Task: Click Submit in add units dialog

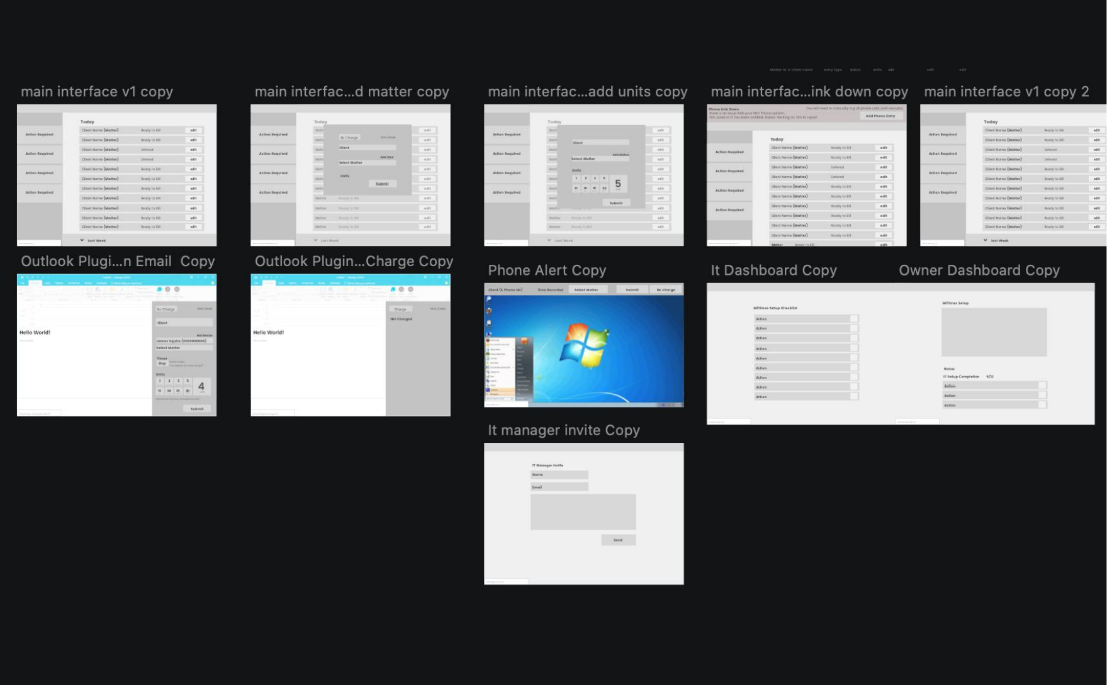Action: [x=616, y=203]
